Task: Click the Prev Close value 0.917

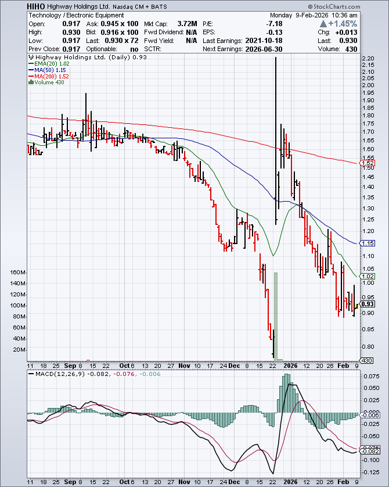Action: [71, 49]
